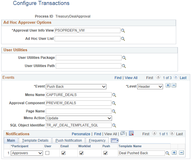This screenshot has width=192, height=161.
Task: Open lookup for Page Name field
Action: [x=114, y=111]
